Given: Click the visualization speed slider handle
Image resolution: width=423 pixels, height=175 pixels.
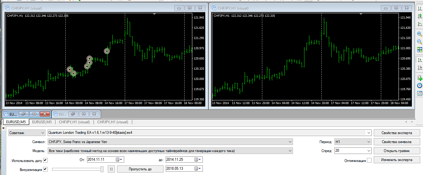Looking at the screenshot, I should coord(102,169).
